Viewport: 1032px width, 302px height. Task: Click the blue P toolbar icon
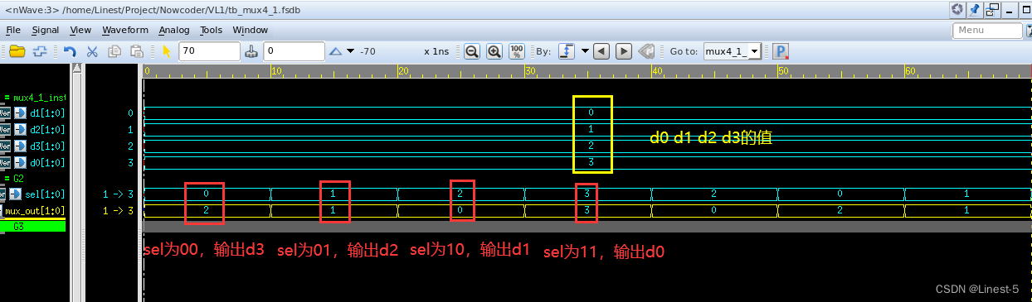pyautogui.click(x=780, y=51)
